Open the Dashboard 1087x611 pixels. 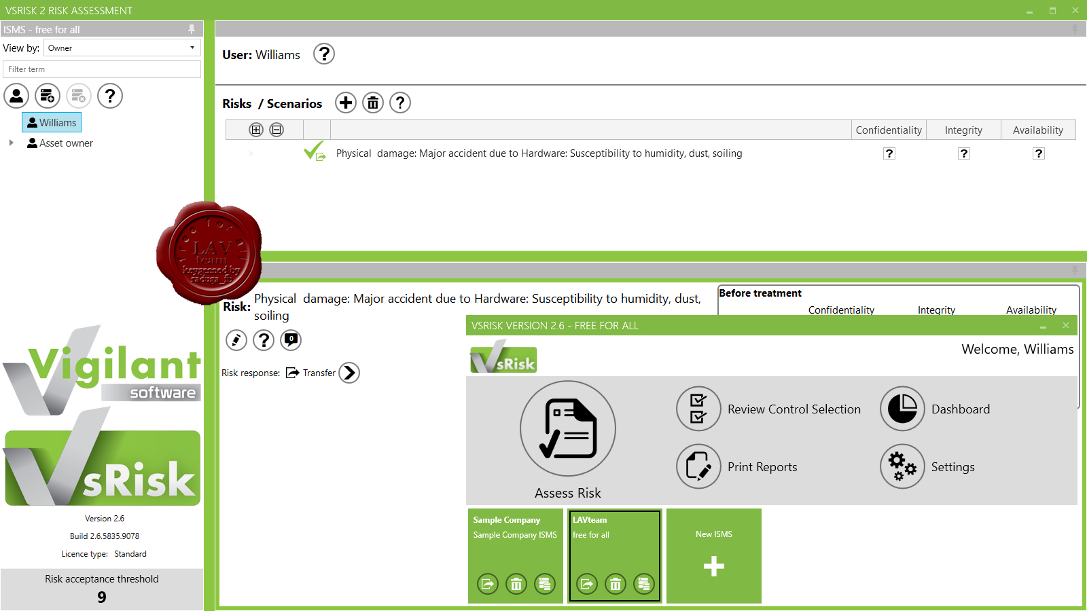(935, 409)
